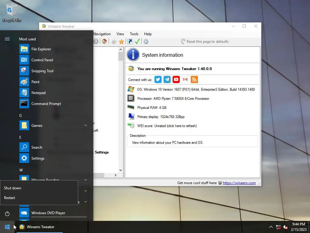Image resolution: width=310 pixels, height=233 pixels.
Task: Select Shut down from power menu
Action: tap(39, 188)
